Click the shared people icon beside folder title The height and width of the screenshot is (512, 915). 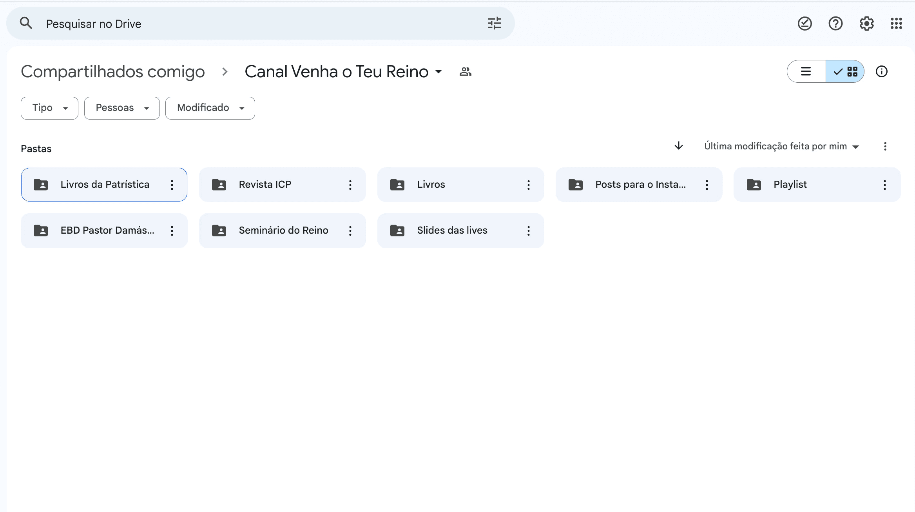click(x=465, y=72)
